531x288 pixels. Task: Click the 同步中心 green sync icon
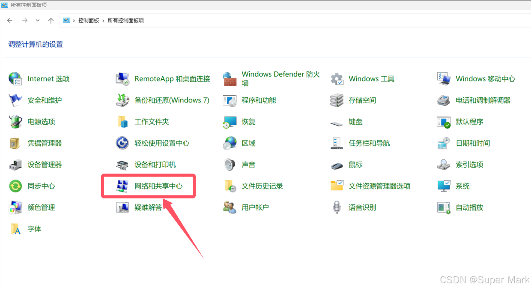(15, 186)
